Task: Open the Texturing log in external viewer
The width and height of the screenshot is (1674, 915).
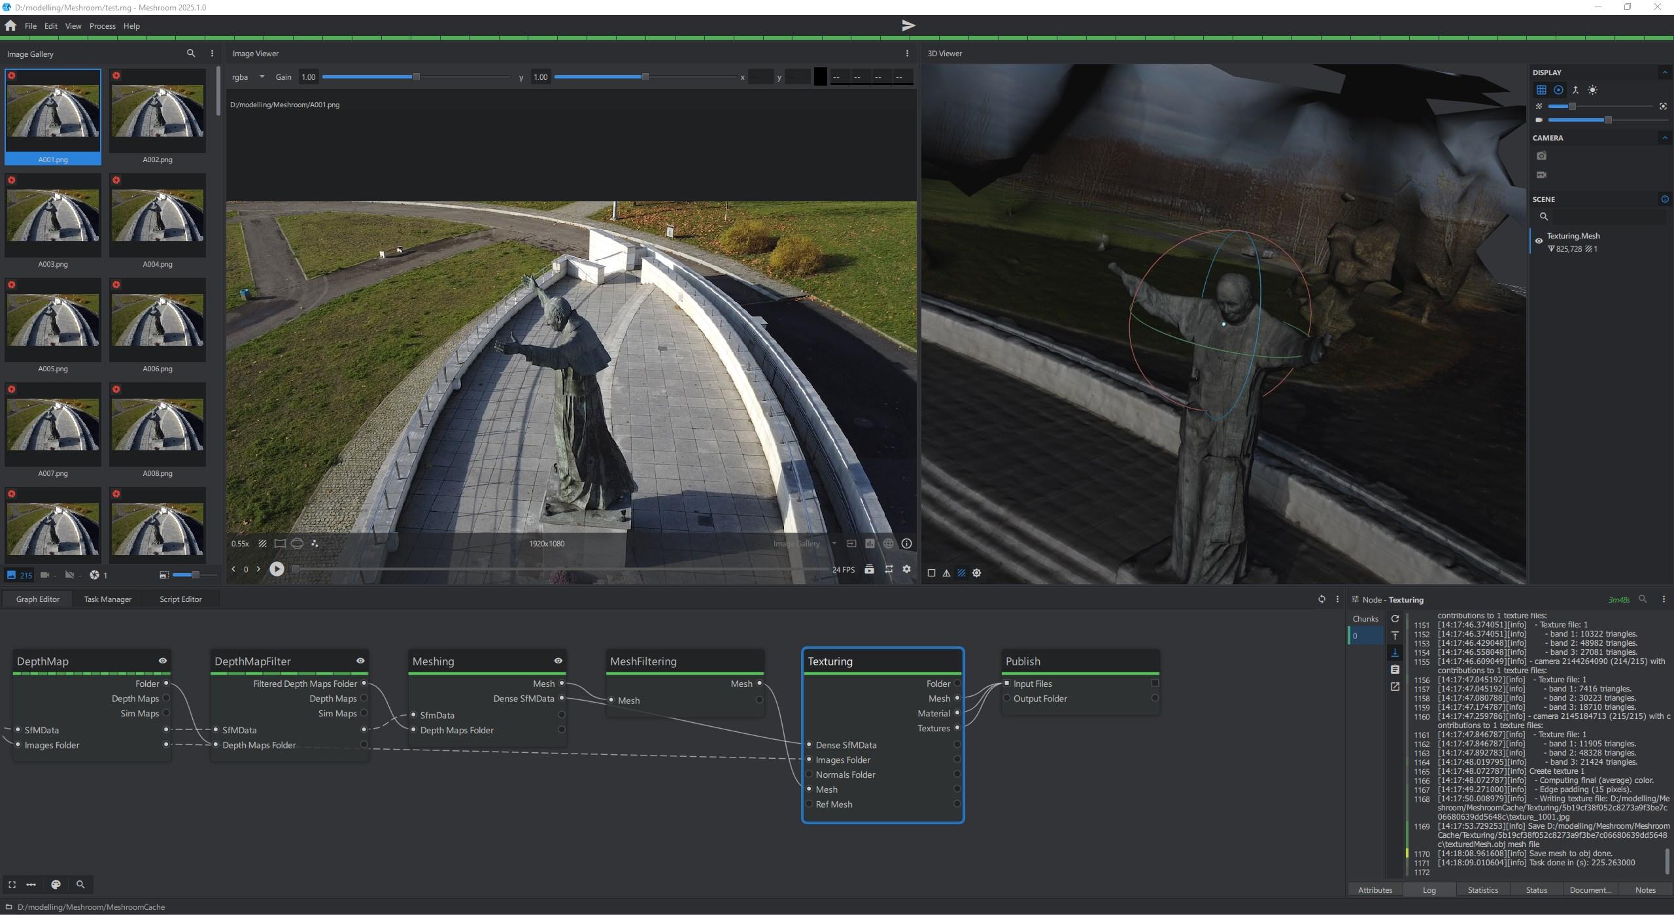Action: point(1395,686)
